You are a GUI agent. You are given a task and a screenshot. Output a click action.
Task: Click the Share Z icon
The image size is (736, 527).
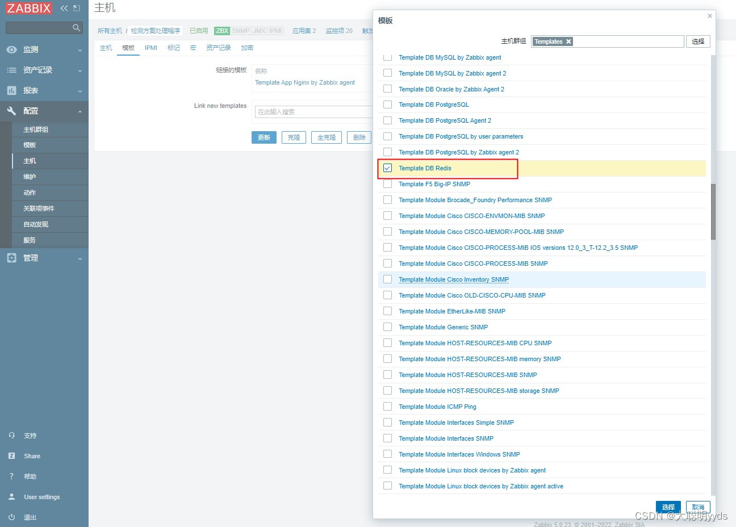click(11, 456)
